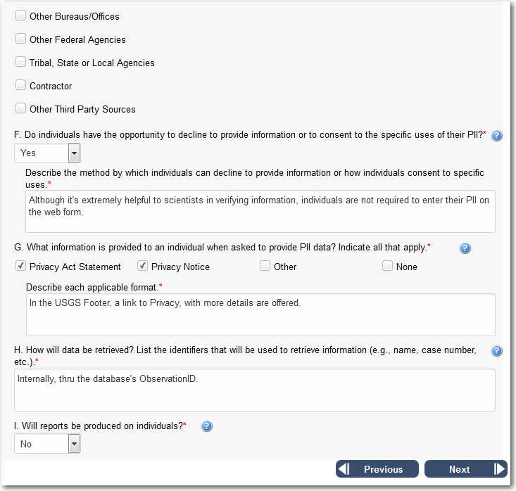Open help icon for question I
Viewport: 516px width, 491px height.
tap(207, 426)
